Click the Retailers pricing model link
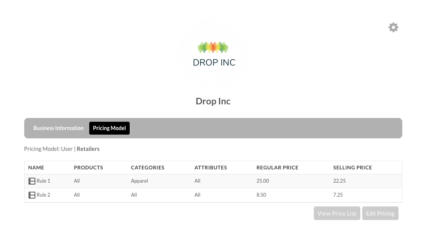Viewport: 428px width, 242px height. coord(88,149)
